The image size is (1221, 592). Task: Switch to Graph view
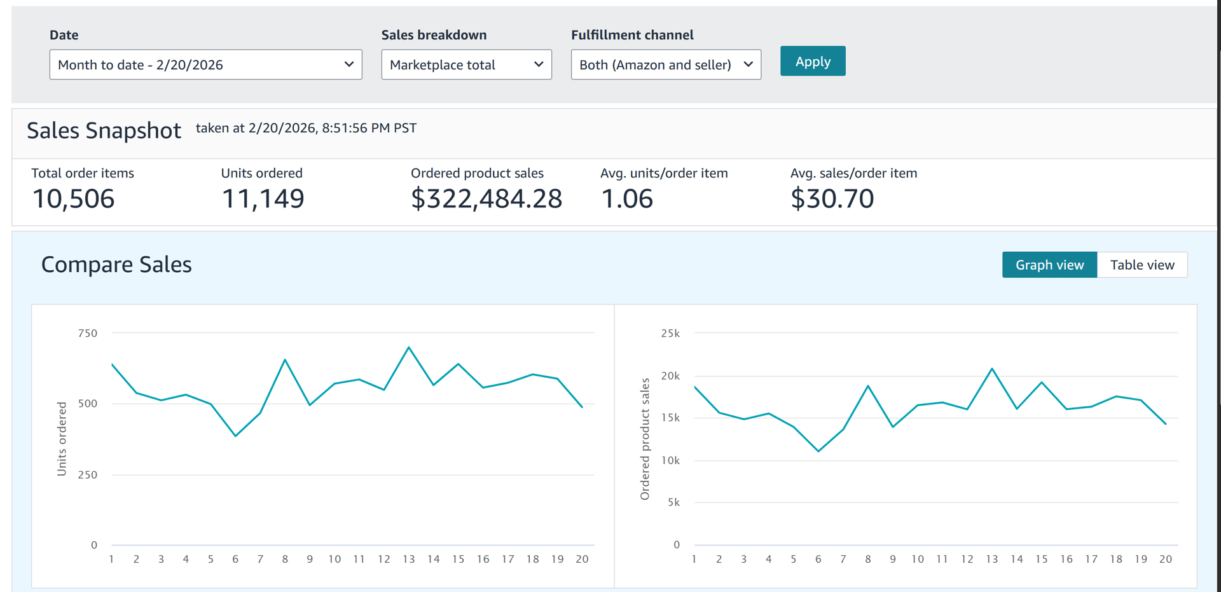click(x=1049, y=265)
